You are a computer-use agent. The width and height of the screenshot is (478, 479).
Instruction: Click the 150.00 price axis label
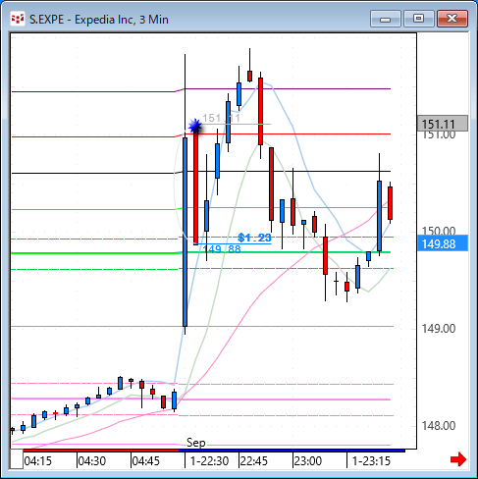point(439,231)
